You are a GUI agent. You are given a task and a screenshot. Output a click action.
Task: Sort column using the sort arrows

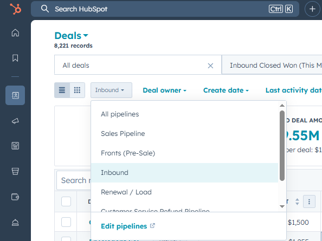[x=297, y=201]
